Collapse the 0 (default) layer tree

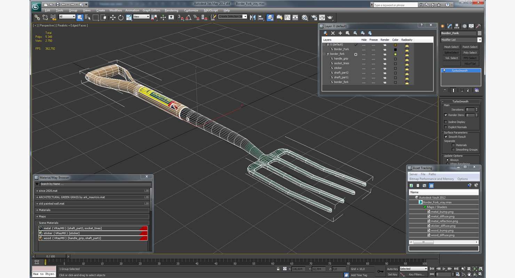(324, 45)
